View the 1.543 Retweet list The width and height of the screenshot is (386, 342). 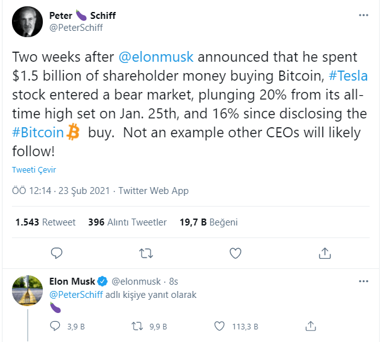click(x=45, y=222)
